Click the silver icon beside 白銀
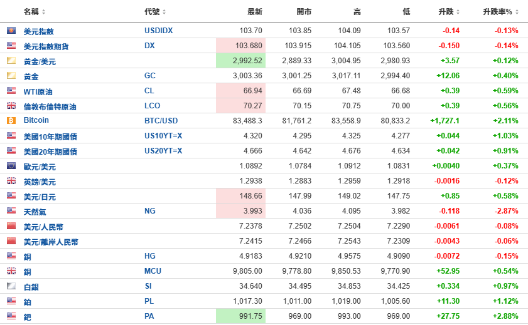The image size is (528, 325). pos(11,286)
